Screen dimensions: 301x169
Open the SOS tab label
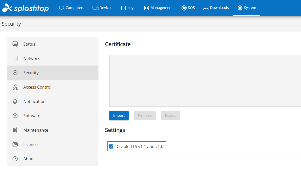[191, 8]
